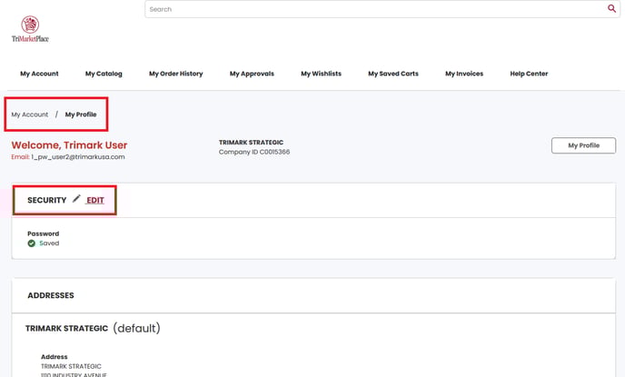Screen dimensions: 625x377
Task: Click the TRIMARK STRATEGIC address line
Action: coord(71,366)
